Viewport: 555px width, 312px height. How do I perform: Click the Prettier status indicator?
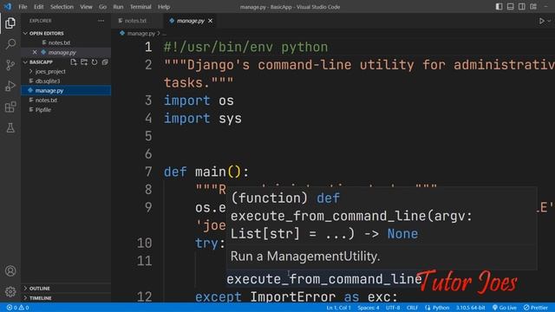pos(536,308)
